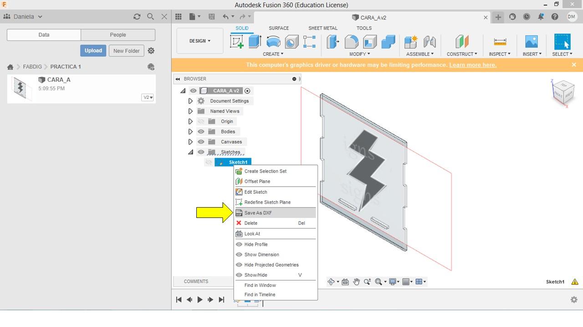
Task: Activate CARA_A v2 component radio button
Action: (247, 91)
